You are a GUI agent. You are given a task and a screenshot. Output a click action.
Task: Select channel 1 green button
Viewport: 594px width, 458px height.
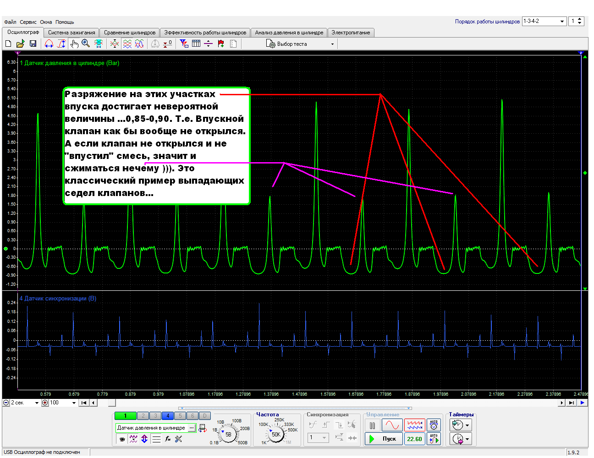point(125,416)
